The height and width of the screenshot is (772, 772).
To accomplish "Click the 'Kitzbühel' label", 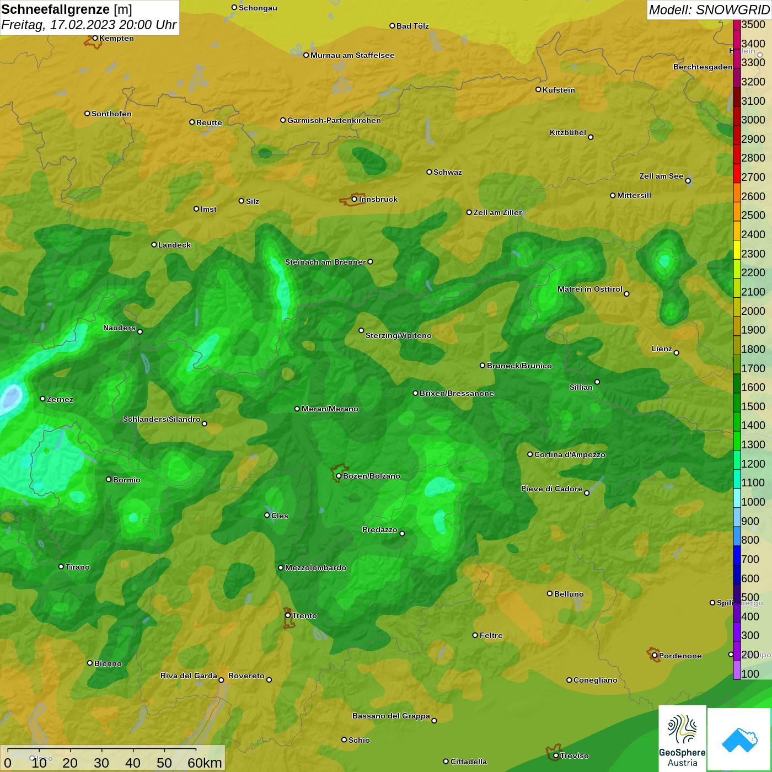I will pyautogui.click(x=568, y=132).
